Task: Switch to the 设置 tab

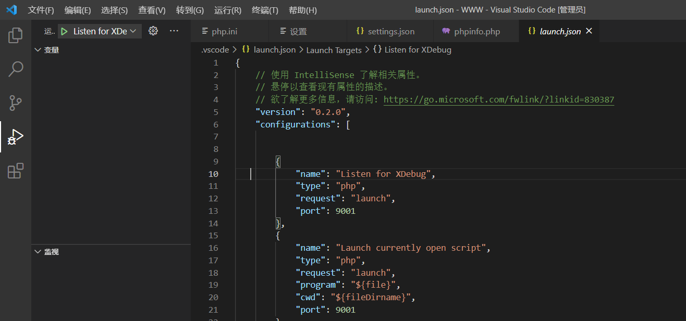Action: 308,31
